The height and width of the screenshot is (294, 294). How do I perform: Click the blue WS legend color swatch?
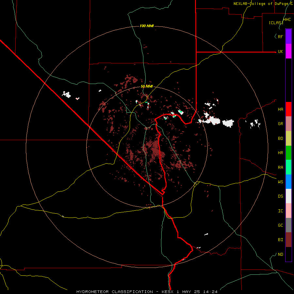[x=288, y=182]
